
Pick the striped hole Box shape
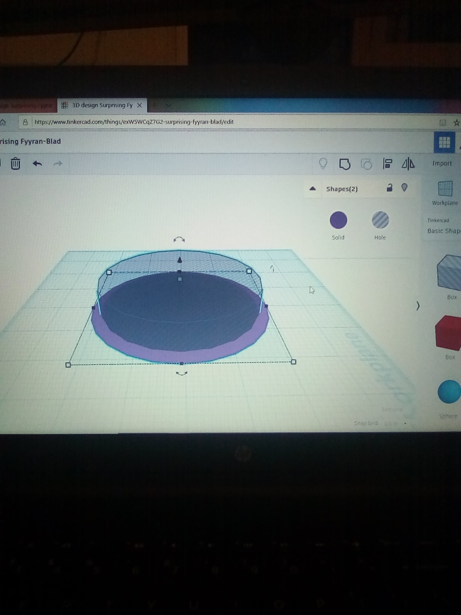(x=449, y=273)
